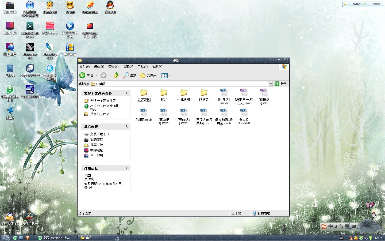Toggle the Folders pane button
The height and width of the screenshot is (241, 385).
tap(148, 75)
